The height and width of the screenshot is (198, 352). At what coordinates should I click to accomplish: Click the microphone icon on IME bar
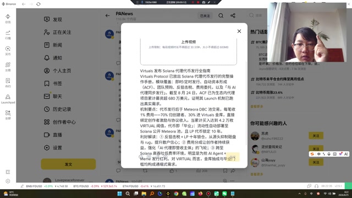point(329,154)
